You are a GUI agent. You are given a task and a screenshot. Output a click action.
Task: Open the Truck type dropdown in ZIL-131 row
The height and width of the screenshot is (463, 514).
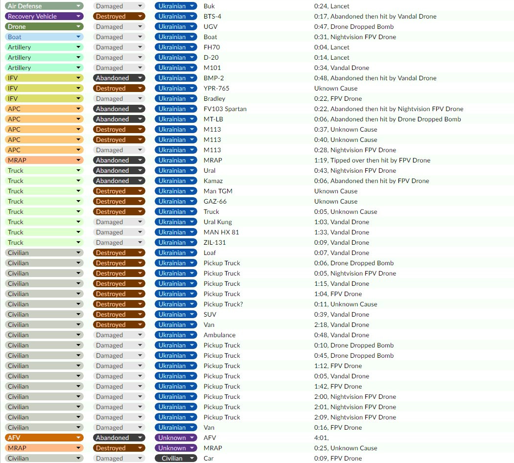(44, 242)
